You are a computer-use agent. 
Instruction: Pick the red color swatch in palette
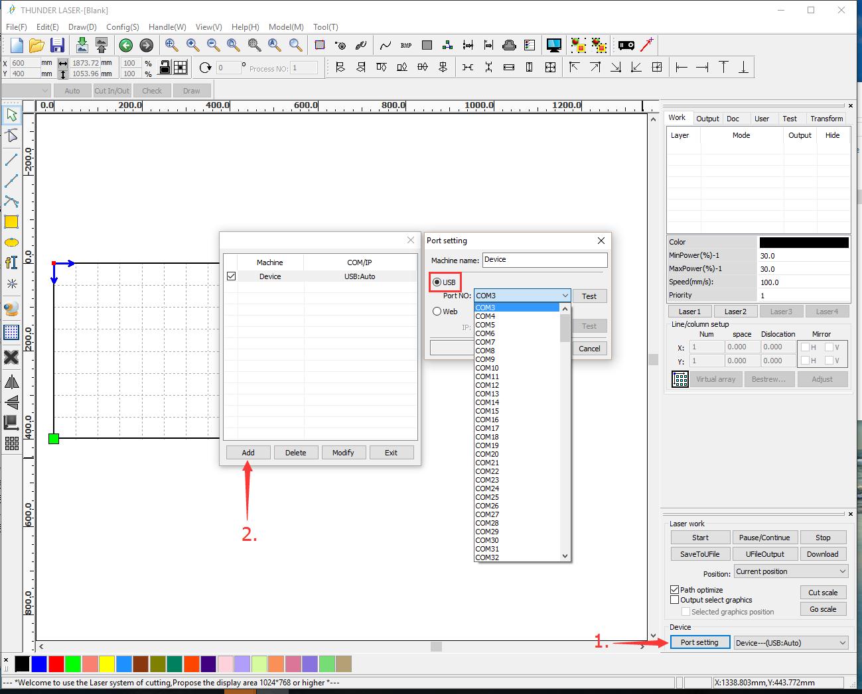coord(56,664)
